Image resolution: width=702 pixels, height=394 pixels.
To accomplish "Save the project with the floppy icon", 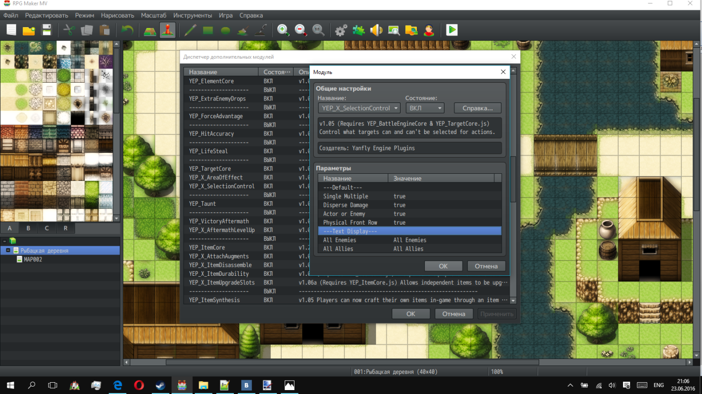I will [x=46, y=30].
